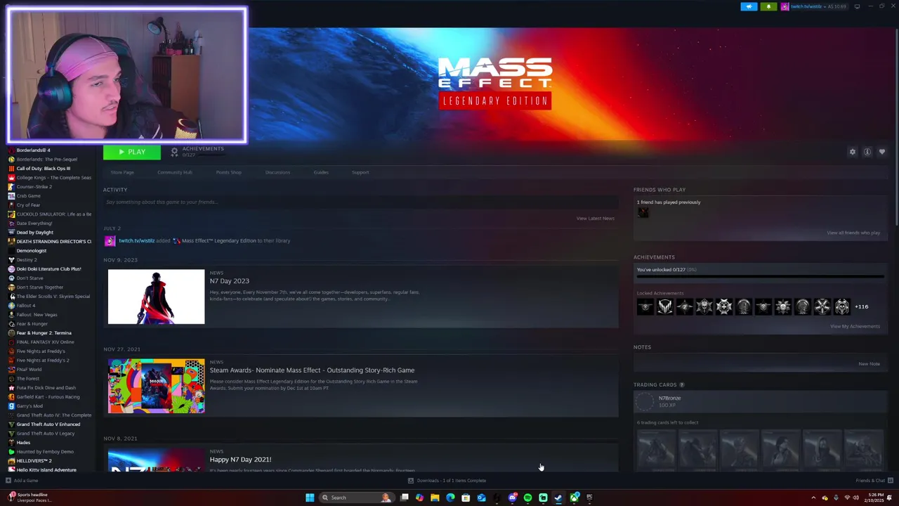Open the Discussions tab
Viewport: 899px width, 506px height.
[277, 172]
